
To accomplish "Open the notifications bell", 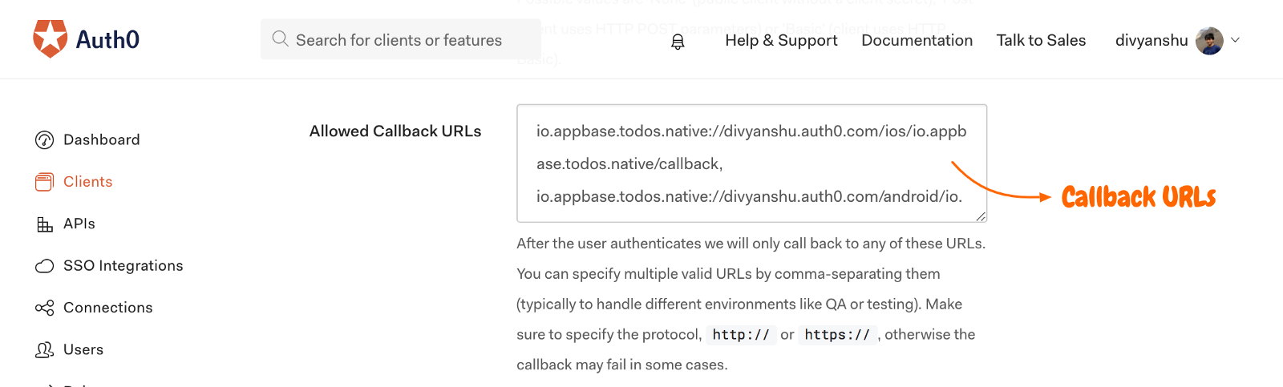I will (678, 42).
